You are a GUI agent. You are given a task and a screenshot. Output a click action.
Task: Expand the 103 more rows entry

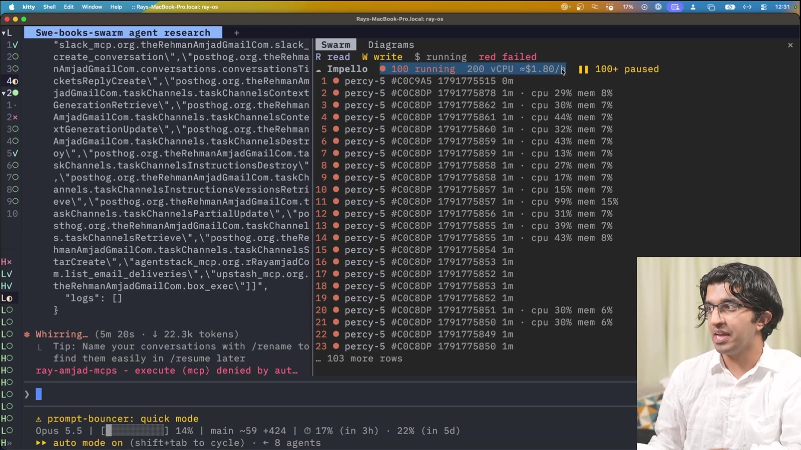(x=359, y=358)
